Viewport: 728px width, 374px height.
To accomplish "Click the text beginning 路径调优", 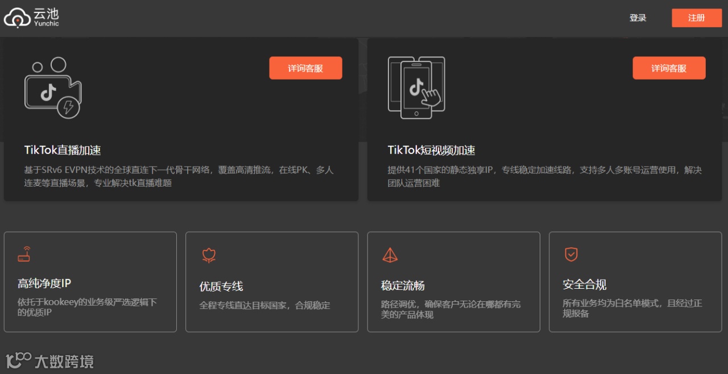I will click(x=450, y=309).
